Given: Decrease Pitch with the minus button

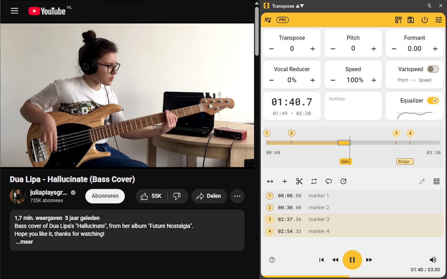Looking at the screenshot, I should [333, 49].
